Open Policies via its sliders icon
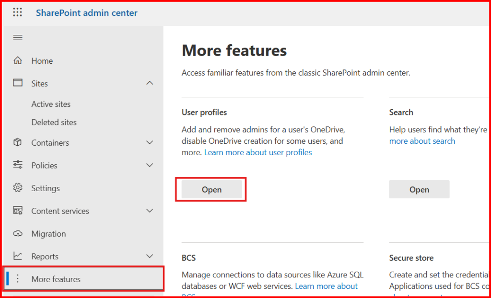491x298 pixels. pos(18,165)
